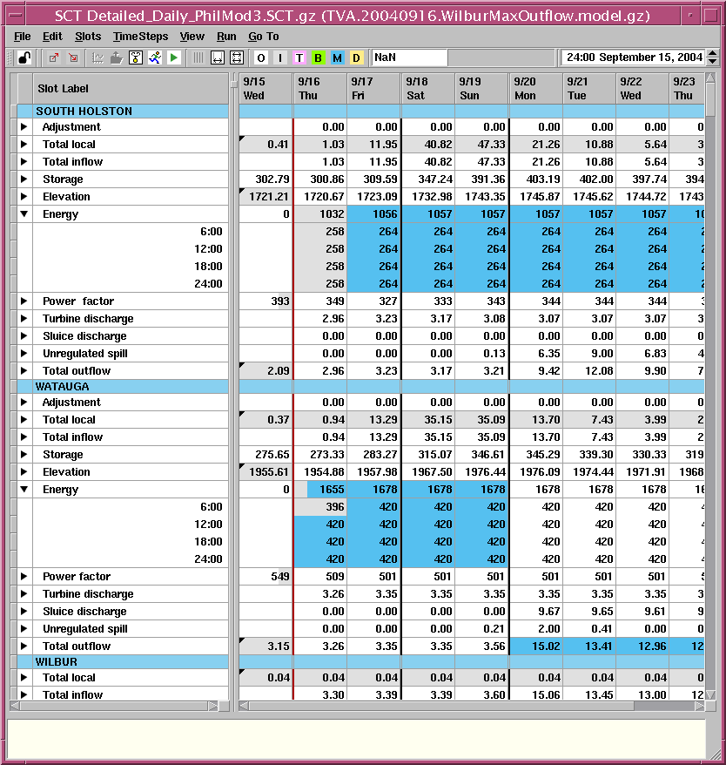The image size is (726, 765).
Task: Expand South Holston Storage row
Action: coord(24,179)
